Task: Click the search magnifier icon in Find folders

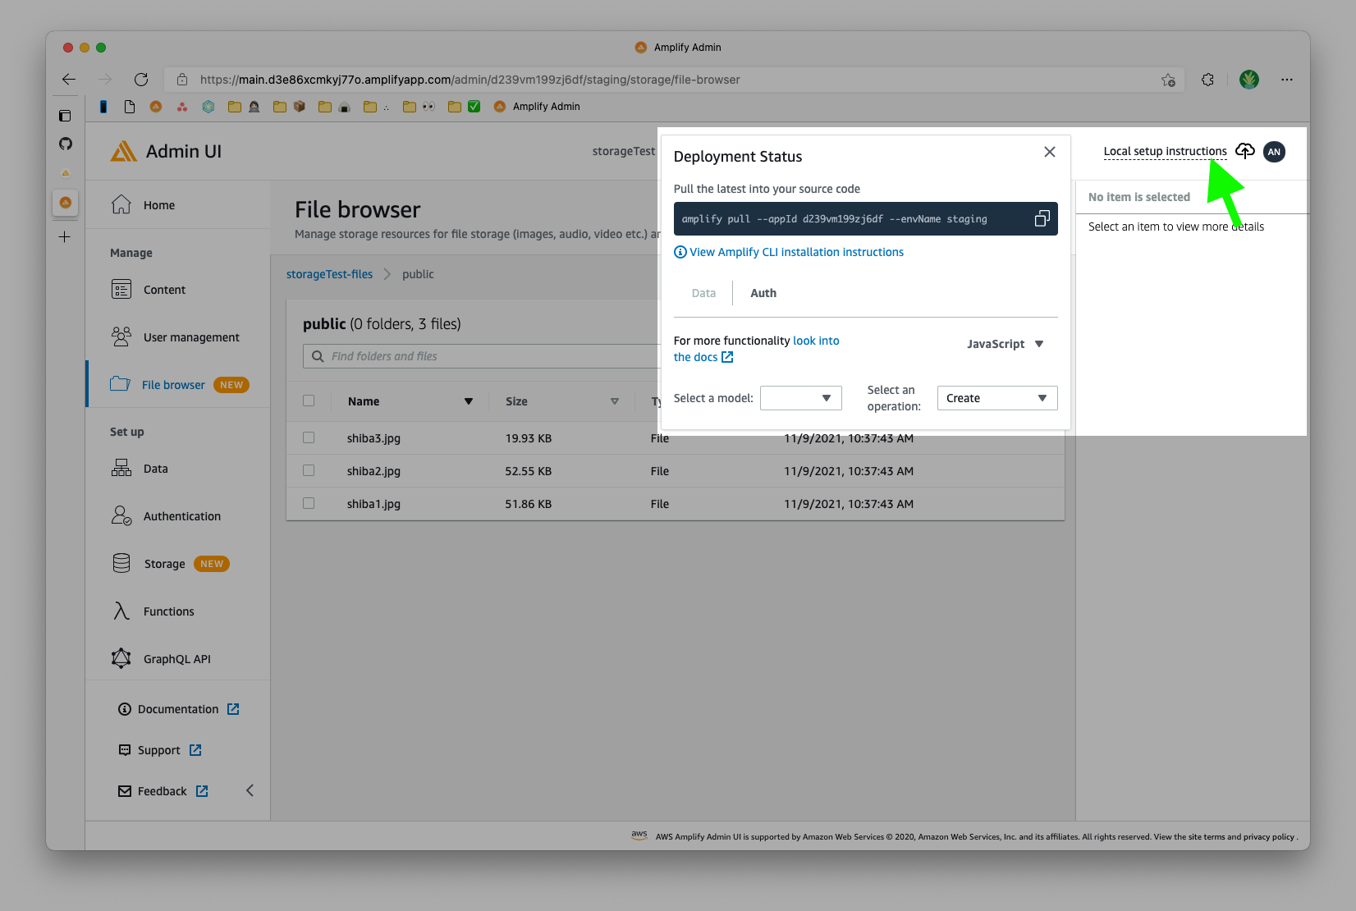Action: coord(318,356)
